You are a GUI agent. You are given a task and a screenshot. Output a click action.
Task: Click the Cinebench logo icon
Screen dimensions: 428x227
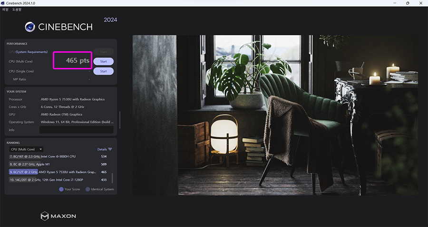pyautogui.click(x=30, y=27)
